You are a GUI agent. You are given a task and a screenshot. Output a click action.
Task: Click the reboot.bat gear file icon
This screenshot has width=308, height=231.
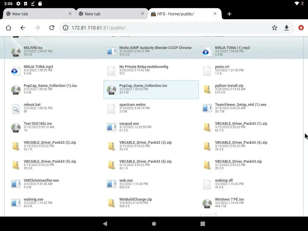[x=16, y=109]
